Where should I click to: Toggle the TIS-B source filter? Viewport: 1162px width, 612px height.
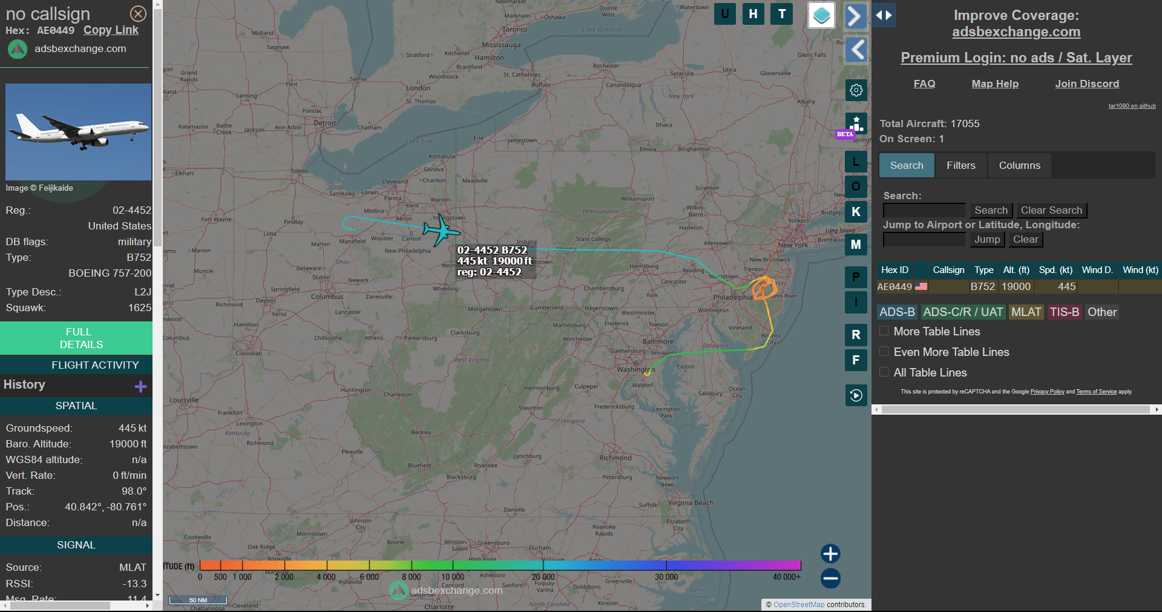tap(1065, 312)
